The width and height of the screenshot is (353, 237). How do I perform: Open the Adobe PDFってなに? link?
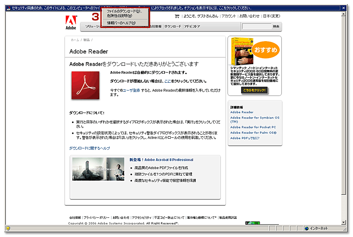(x=245, y=138)
